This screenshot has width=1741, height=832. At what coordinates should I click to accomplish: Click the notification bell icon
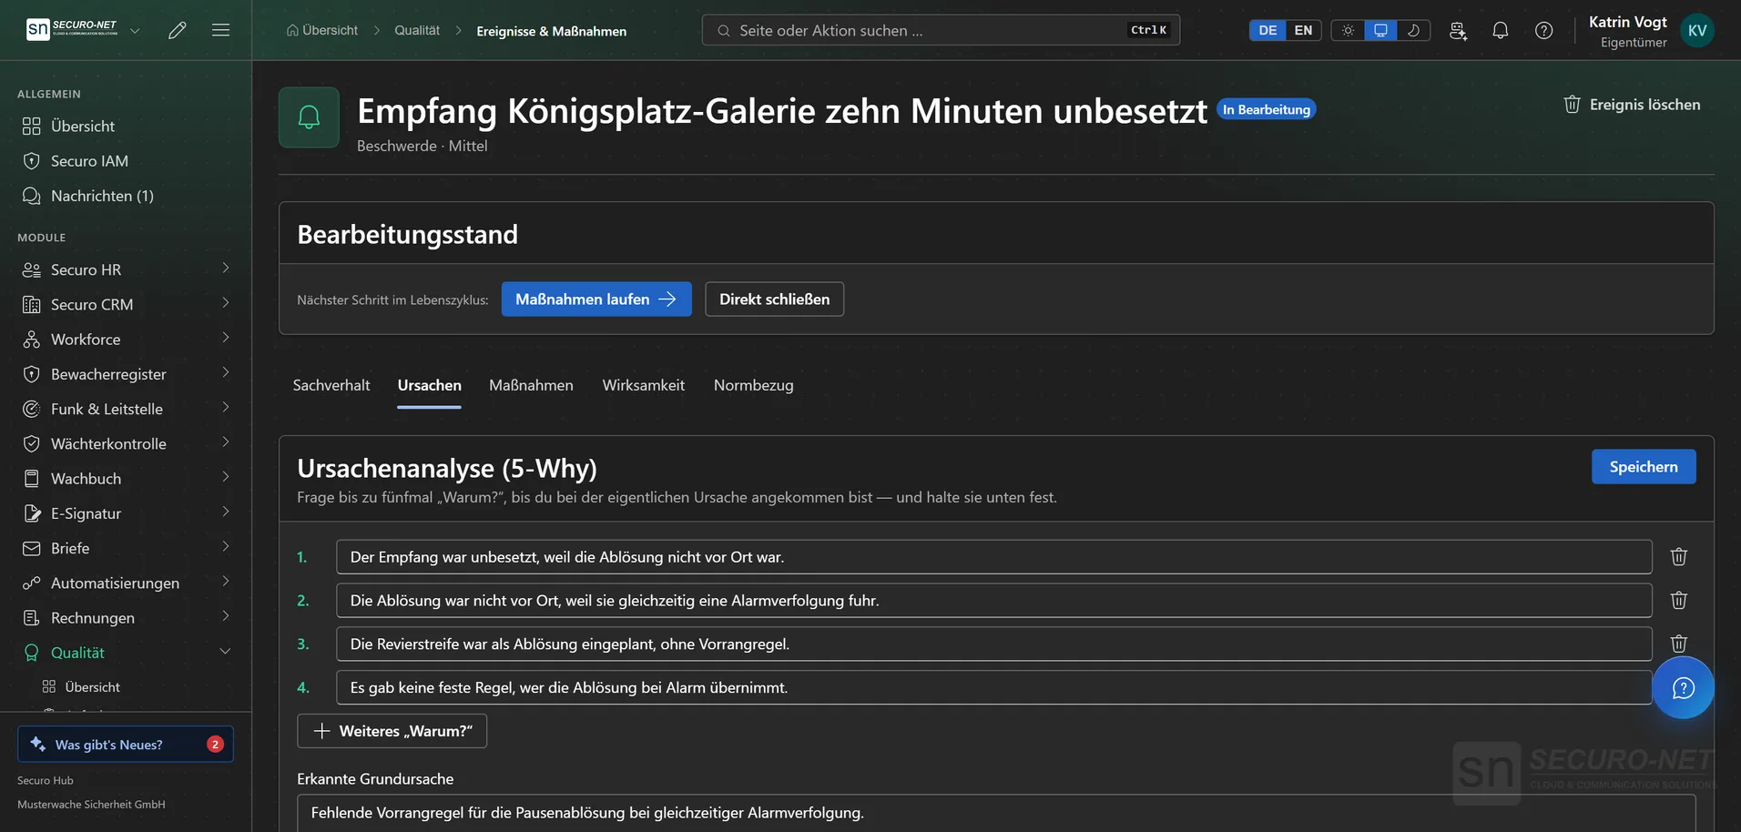(x=1501, y=30)
